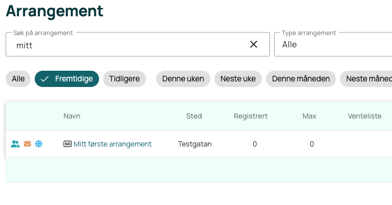Viewport: 392px width, 205px height.
Task: Filter by Denne uken
Action: click(183, 79)
